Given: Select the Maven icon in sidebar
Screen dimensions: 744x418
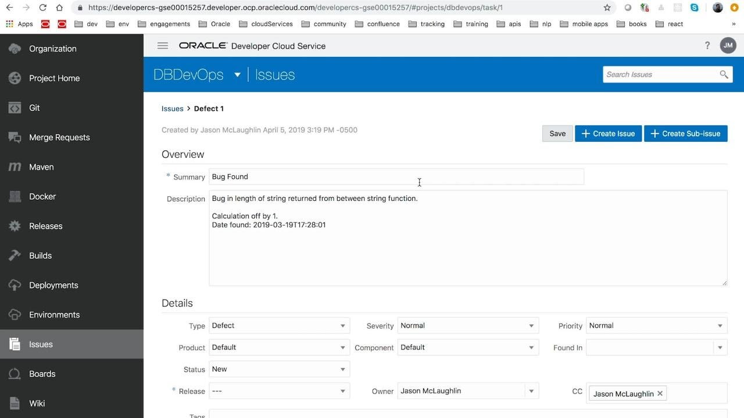Looking at the screenshot, I should (15, 167).
